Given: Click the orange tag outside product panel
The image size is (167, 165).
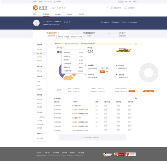Looking at the screenshot, I should (x=149, y=91).
